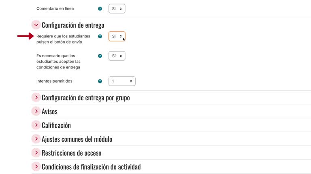311x174 pixels.
Task: Click help icon beside Comentario en línea
Action: 100,8
